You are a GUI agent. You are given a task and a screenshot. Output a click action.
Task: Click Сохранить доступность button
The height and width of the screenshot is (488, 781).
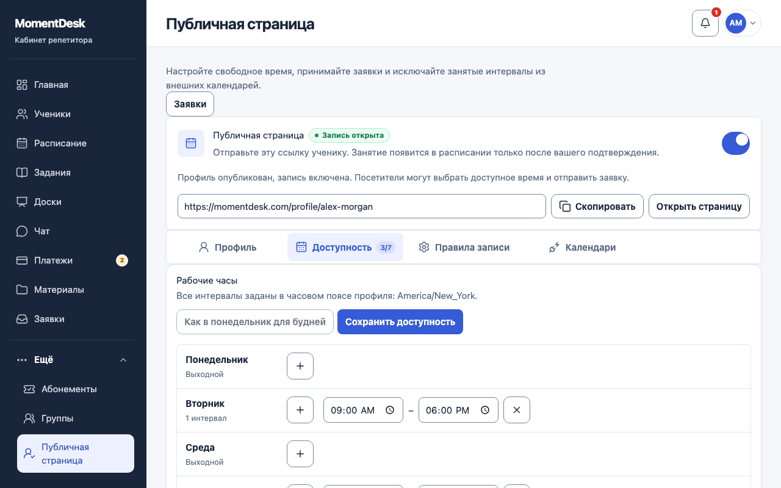(400, 321)
